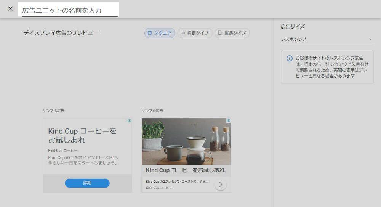Click the ad unit name input field
The image size is (381, 207).
(70, 10)
